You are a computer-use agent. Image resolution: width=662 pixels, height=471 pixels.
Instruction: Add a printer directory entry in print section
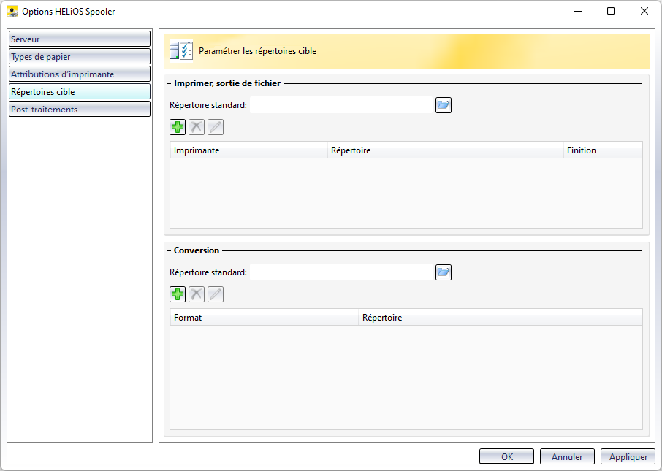(178, 127)
